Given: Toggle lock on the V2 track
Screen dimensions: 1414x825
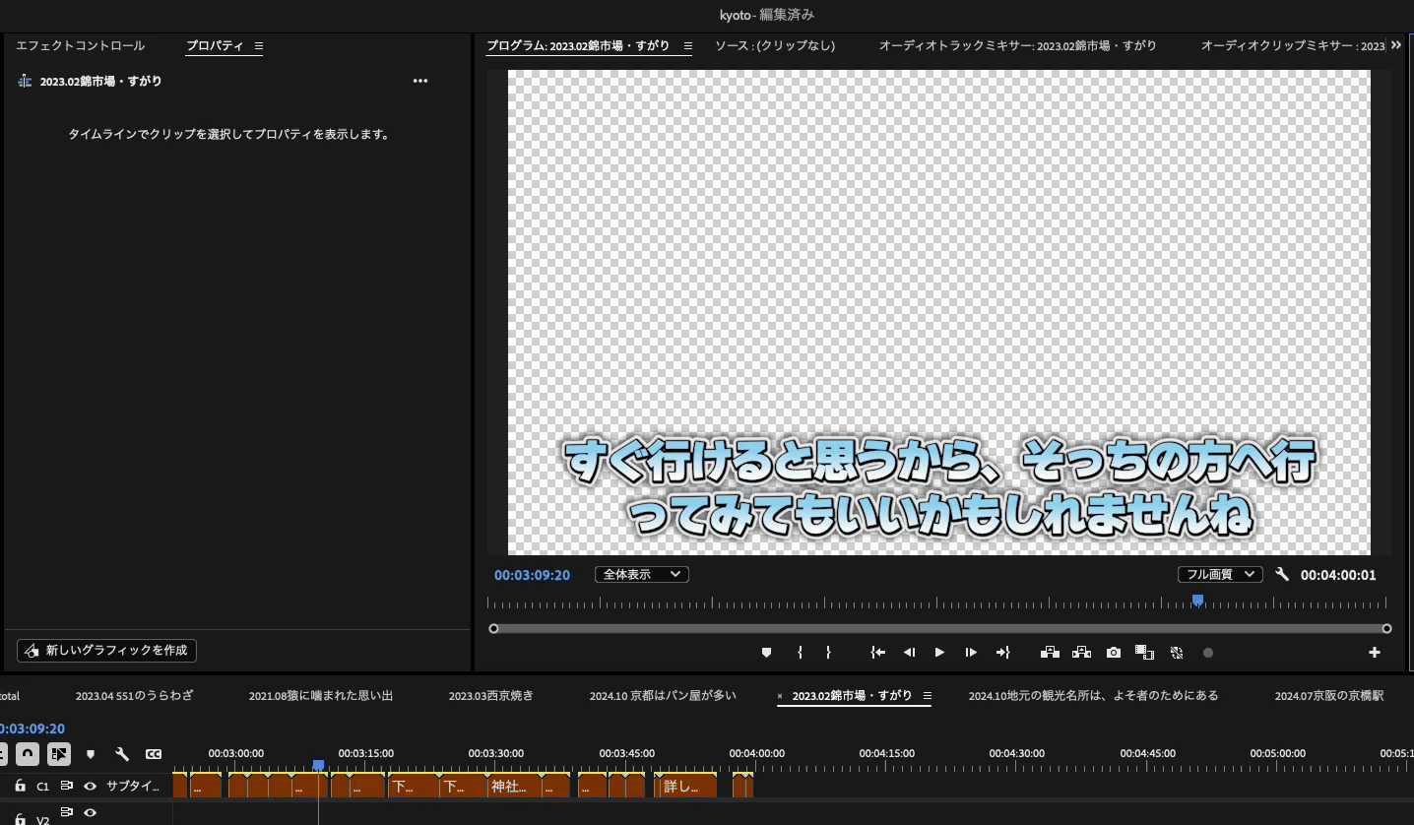Looking at the screenshot, I should (20, 818).
